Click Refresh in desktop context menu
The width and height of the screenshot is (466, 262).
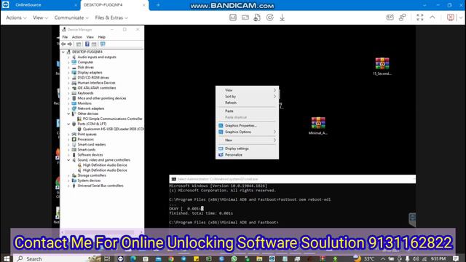click(x=247, y=103)
